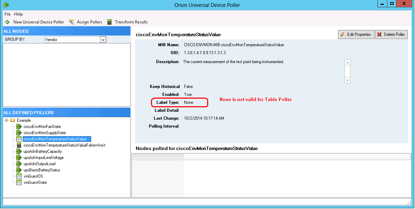
Task: Click the poller description text
Action: (233, 62)
